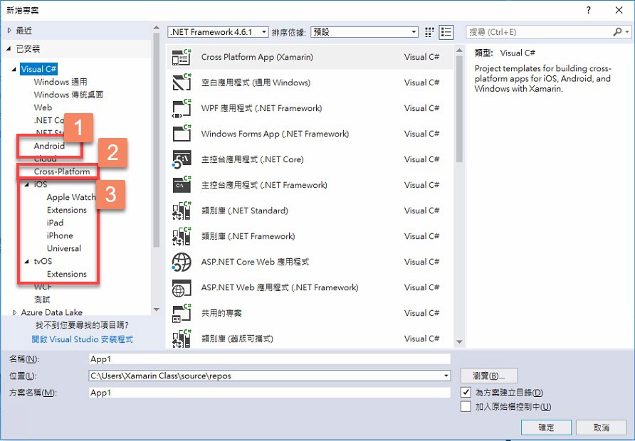Choose the 主控台應用程式 (.NET Core) icon
This screenshot has height=441, width=635.
[x=182, y=159]
